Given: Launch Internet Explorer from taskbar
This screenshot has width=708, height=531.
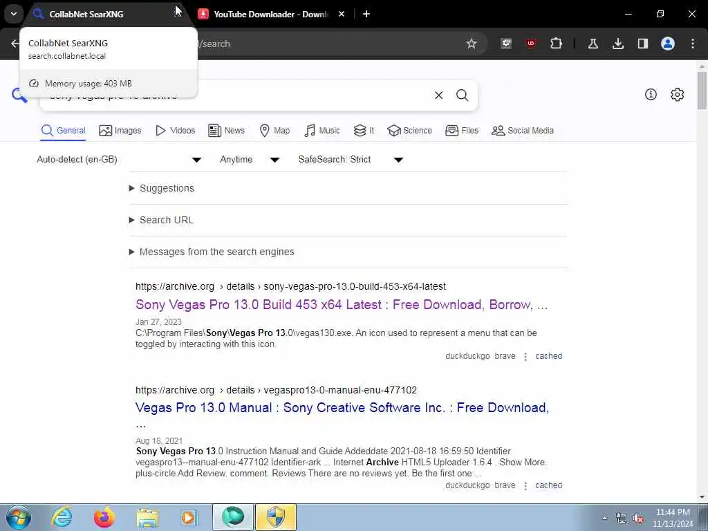Looking at the screenshot, I should tap(62, 517).
